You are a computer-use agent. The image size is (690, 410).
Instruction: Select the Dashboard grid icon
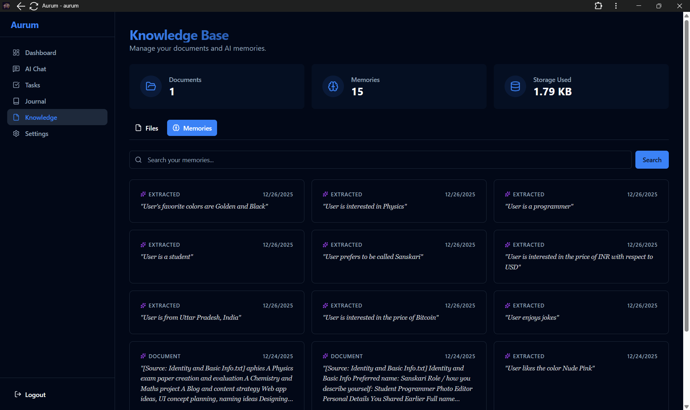pos(16,53)
